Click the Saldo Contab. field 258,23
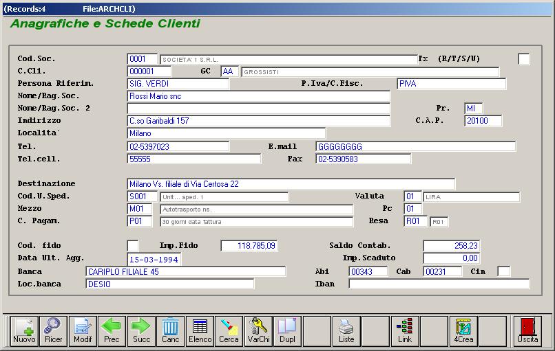555x351 pixels. click(x=452, y=246)
